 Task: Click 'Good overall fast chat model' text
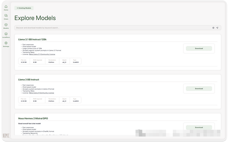coord(29,123)
